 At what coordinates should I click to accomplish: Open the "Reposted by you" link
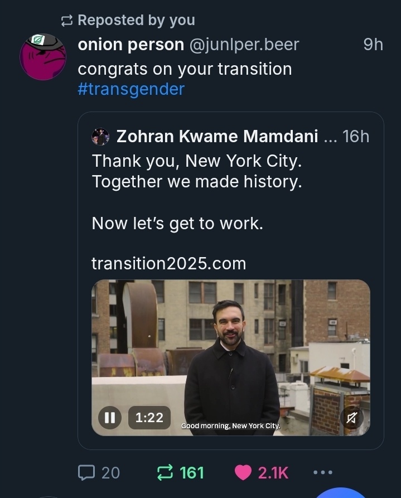136,20
